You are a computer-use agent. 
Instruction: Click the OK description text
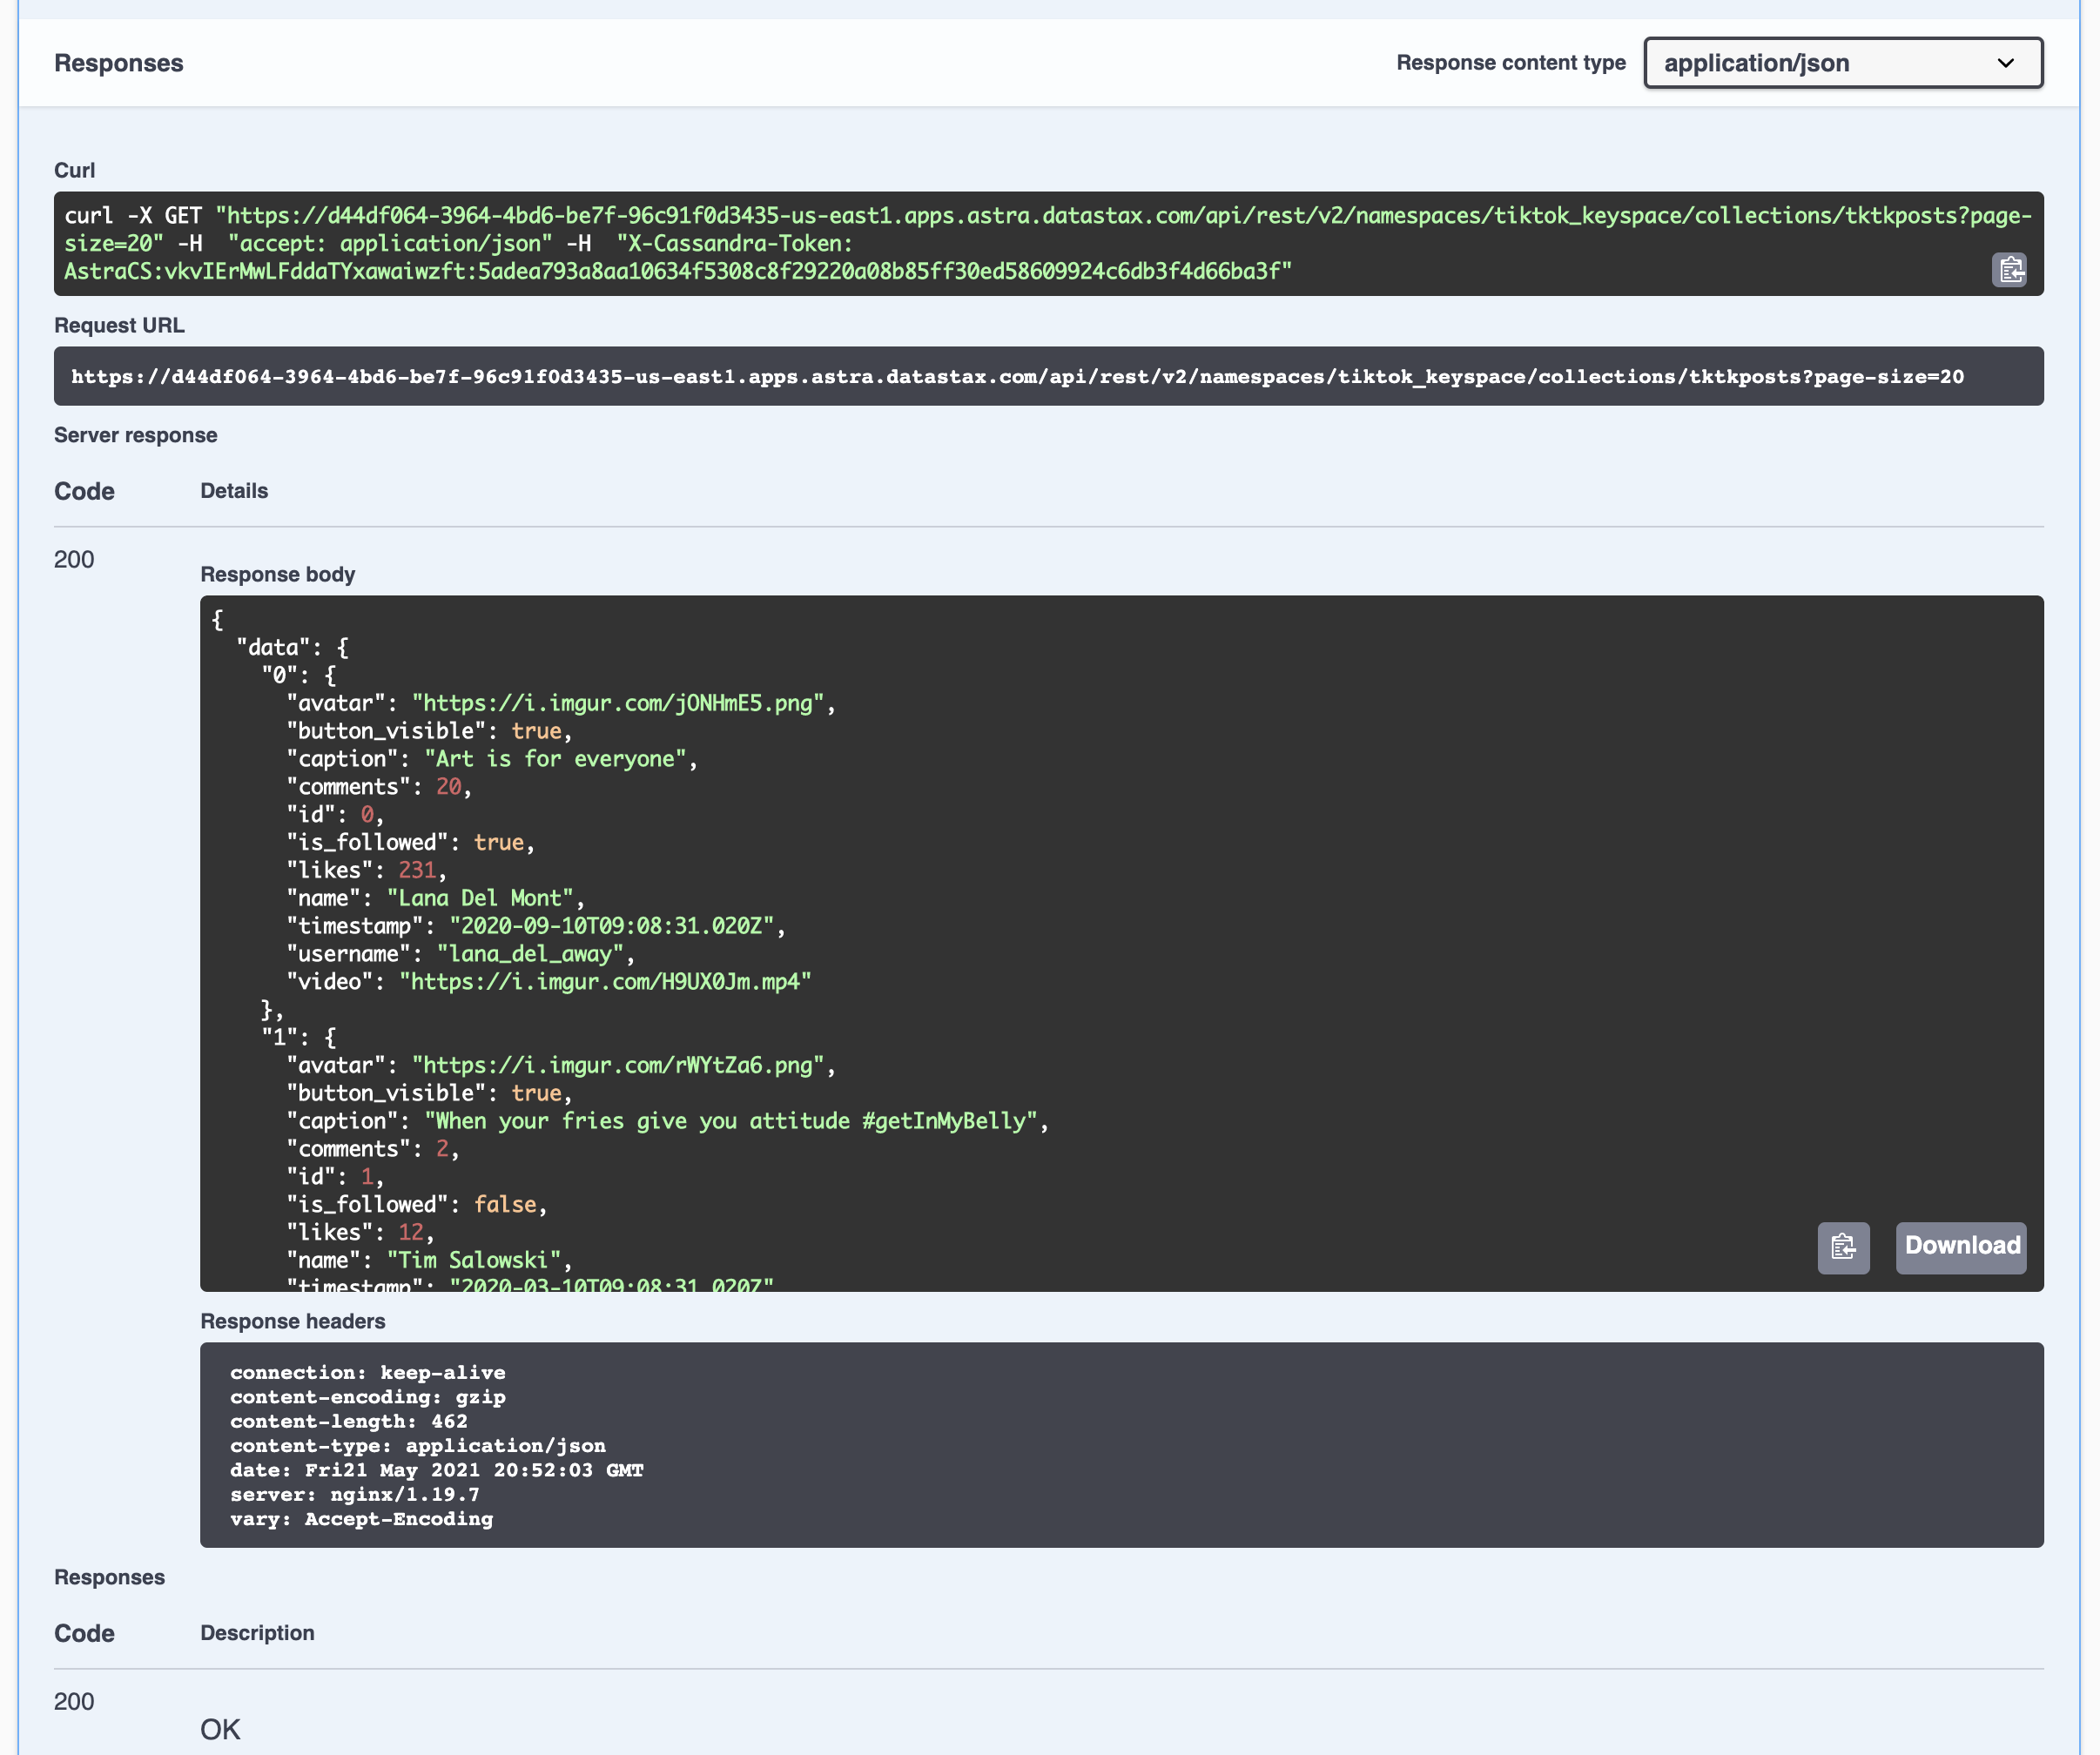(x=220, y=1729)
